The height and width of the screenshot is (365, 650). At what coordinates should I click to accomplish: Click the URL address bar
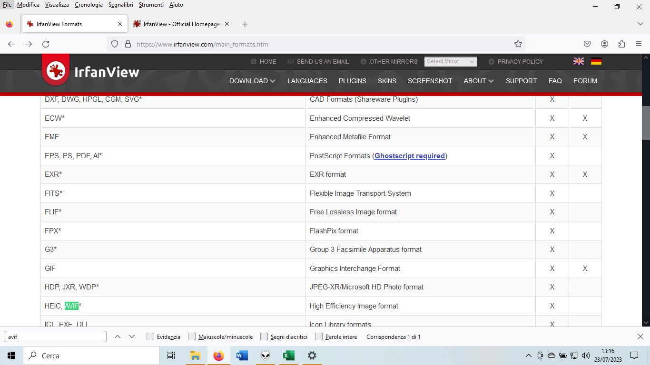316,44
